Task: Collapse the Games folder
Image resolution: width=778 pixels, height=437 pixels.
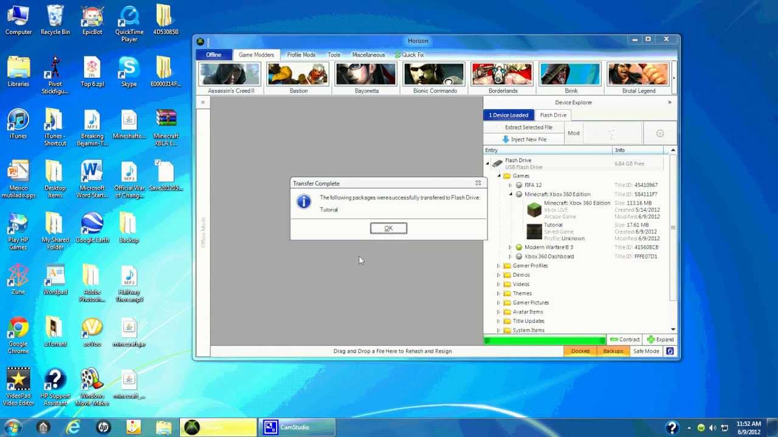Action: [499, 176]
